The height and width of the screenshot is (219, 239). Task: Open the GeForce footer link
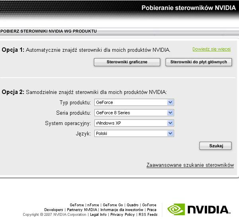pos(77,205)
